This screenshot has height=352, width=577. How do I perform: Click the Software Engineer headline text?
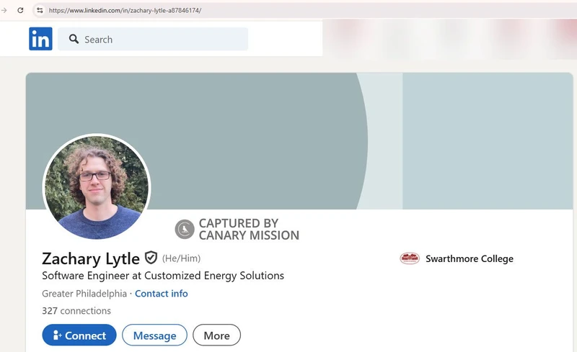(163, 276)
